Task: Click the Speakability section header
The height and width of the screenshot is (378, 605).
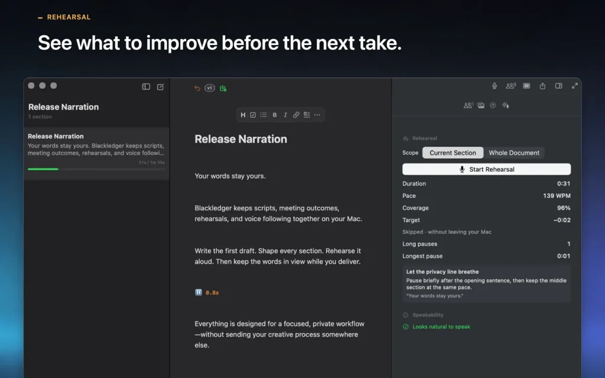Action: pyautogui.click(x=428, y=315)
